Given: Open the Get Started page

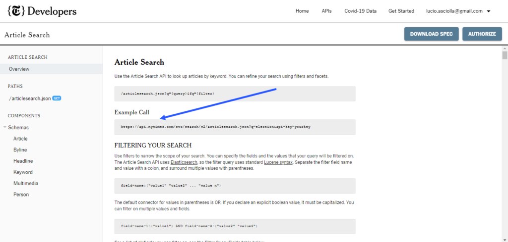Looking at the screenshot, I should 401,11.
